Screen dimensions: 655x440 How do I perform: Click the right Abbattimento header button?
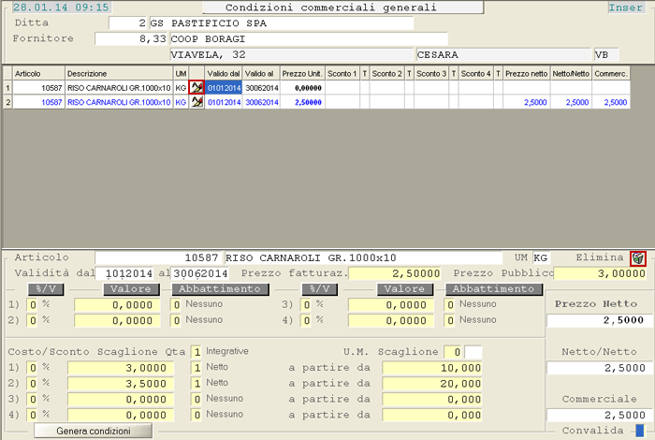494,289
